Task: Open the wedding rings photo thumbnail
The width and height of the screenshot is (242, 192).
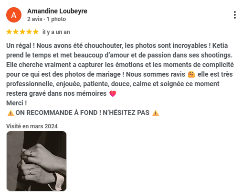Action: (36, 161)
